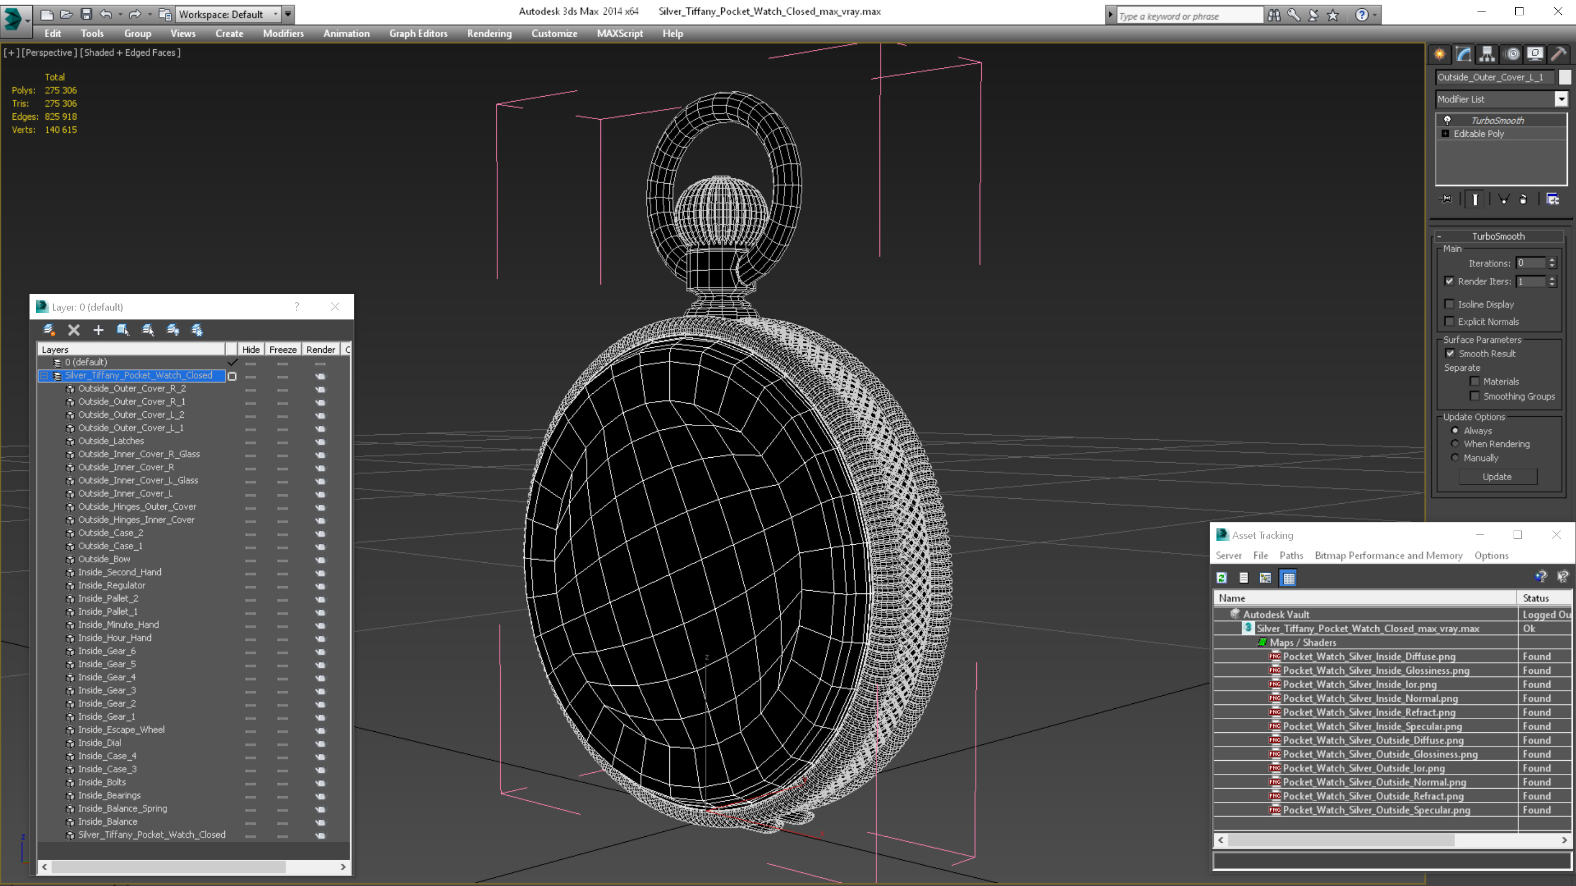Open the Create command panel tab
Image resolution: width=1576 pixels, height=886 pixels.
point(1440,54)
